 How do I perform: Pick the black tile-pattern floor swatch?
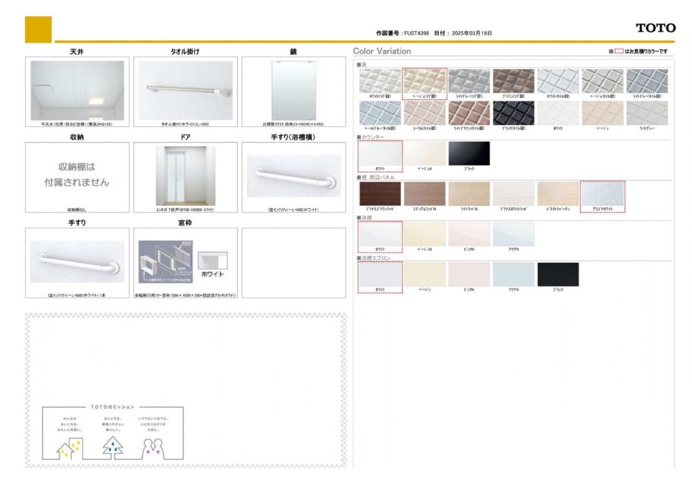point(514,113)
